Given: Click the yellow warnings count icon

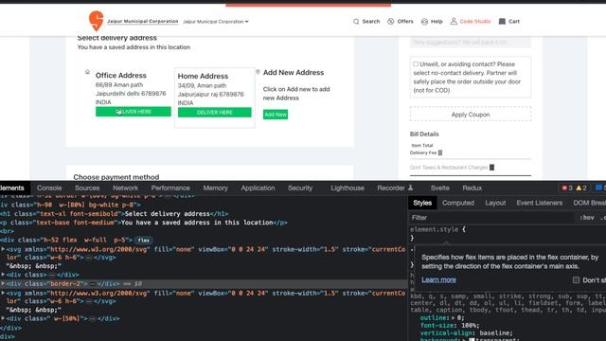Looking at the screenshot, I should tap(579, 188).
